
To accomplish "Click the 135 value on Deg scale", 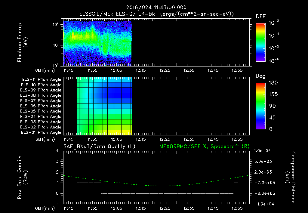I will coord(273,94).
